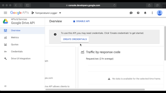The image size is (166, 93).
Task: Toggle the Safari sidebar button
Action: (28, 5)
